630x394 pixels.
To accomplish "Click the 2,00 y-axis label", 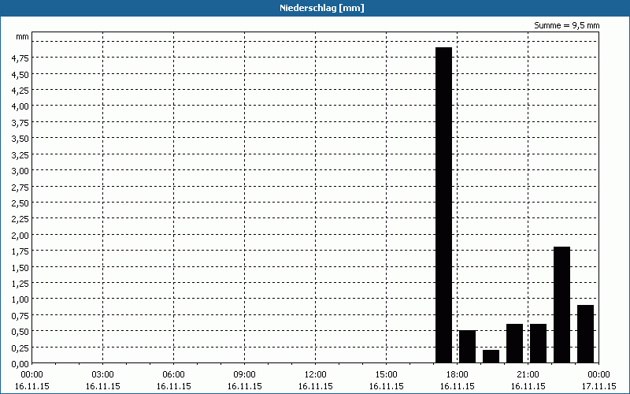I will 20,235.
